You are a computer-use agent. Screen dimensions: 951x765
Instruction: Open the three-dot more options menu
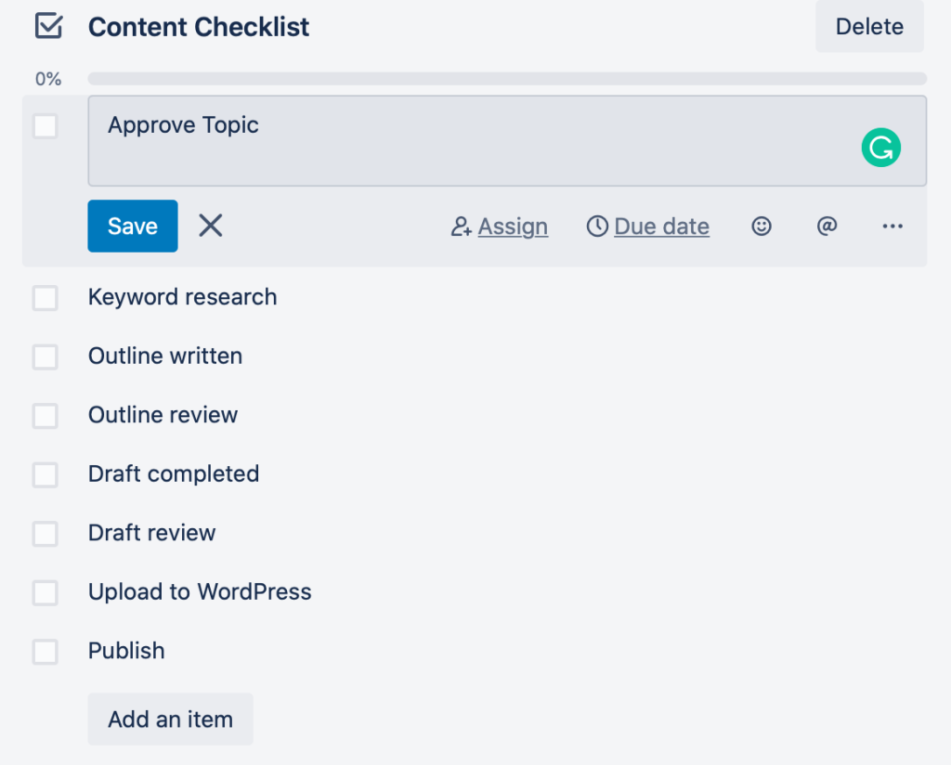(892, 226)
